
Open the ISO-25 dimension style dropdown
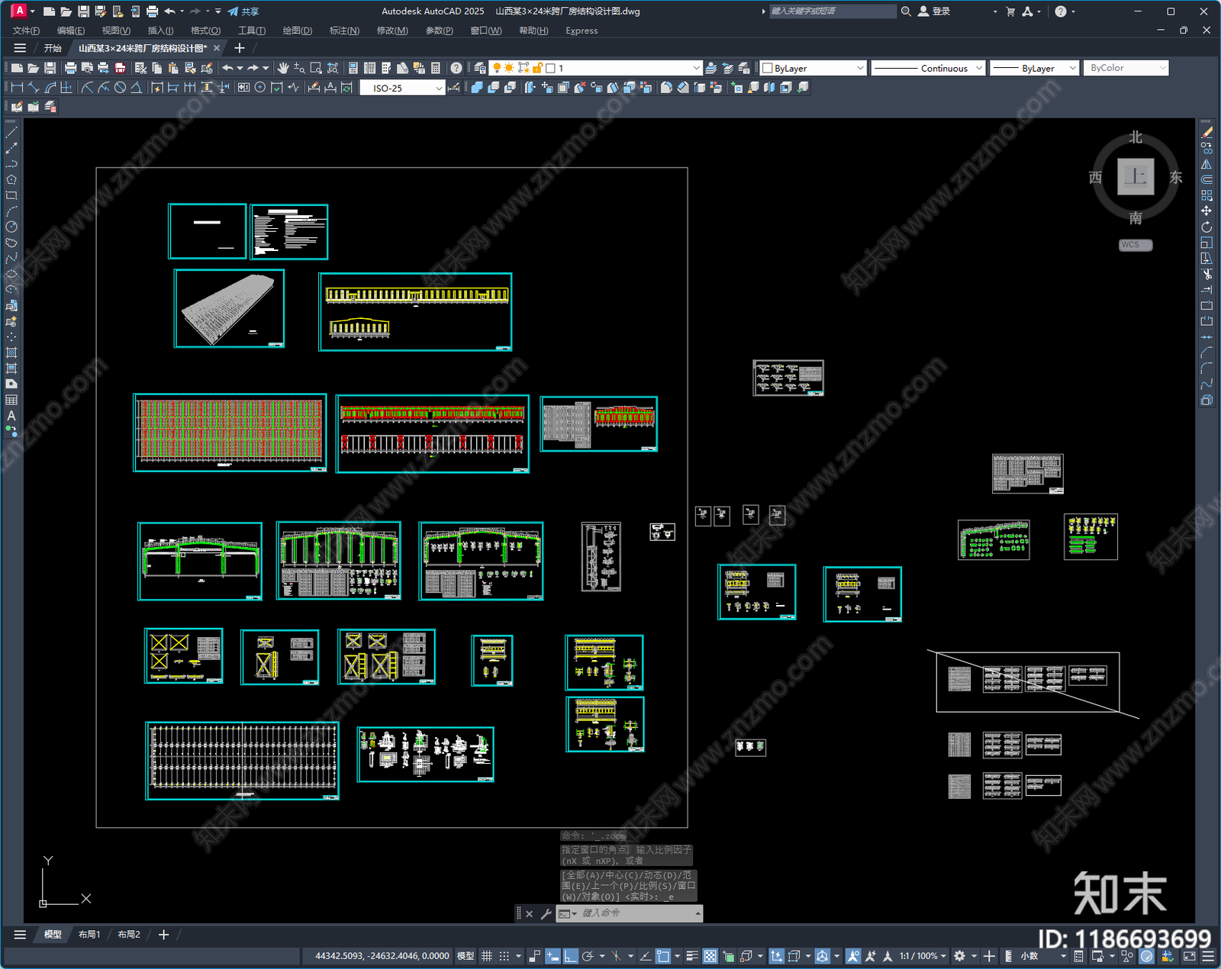coord(402,88)
